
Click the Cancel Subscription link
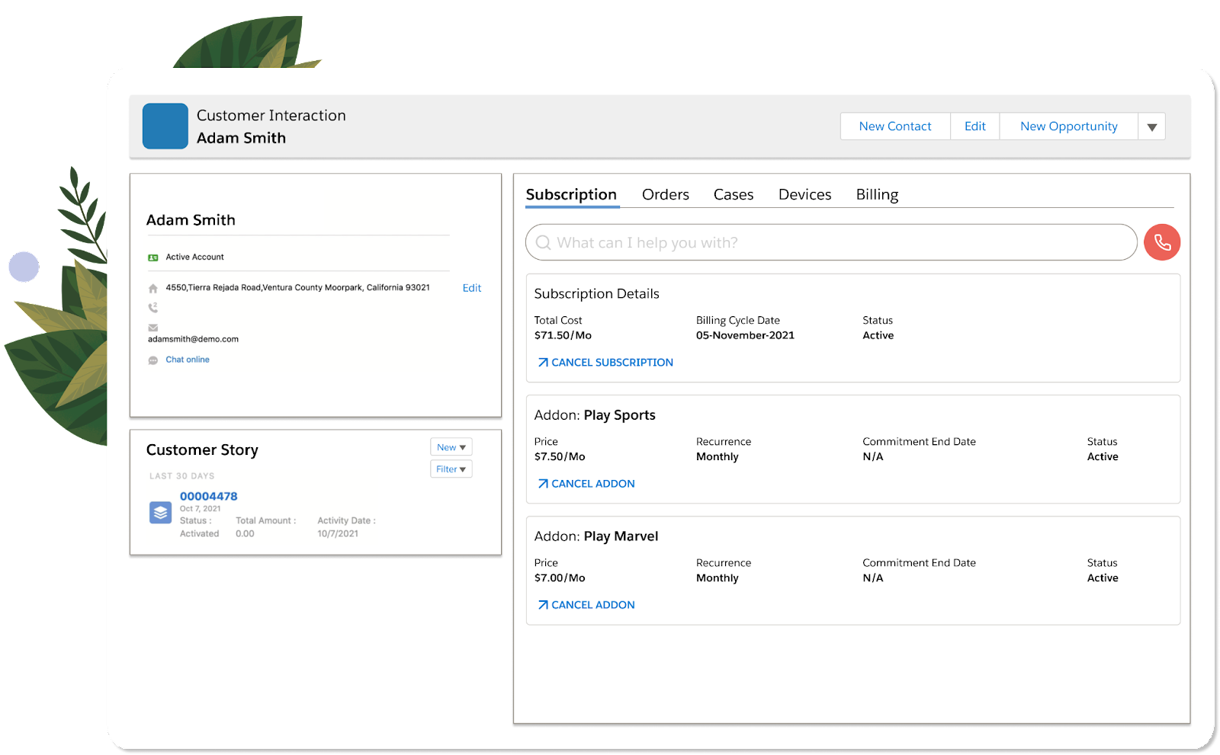pos(605,362)
